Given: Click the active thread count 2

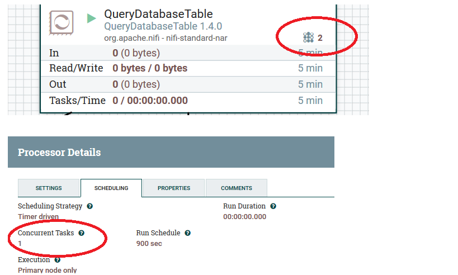Looking at the screenshot, I should pos(320,38).
